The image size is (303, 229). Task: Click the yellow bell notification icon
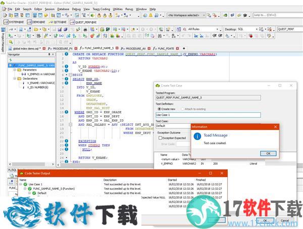(x=150, y=15)
